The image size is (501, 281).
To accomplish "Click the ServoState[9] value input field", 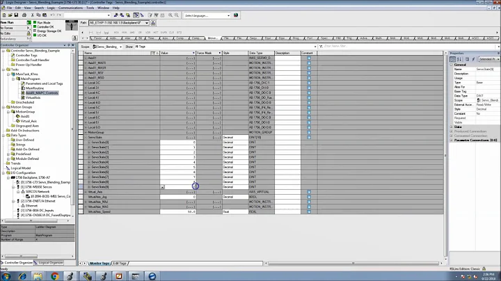I will (x=180, y=187).
